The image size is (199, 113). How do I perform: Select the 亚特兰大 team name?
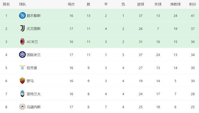pyautogui.click(x=34, y=94)
